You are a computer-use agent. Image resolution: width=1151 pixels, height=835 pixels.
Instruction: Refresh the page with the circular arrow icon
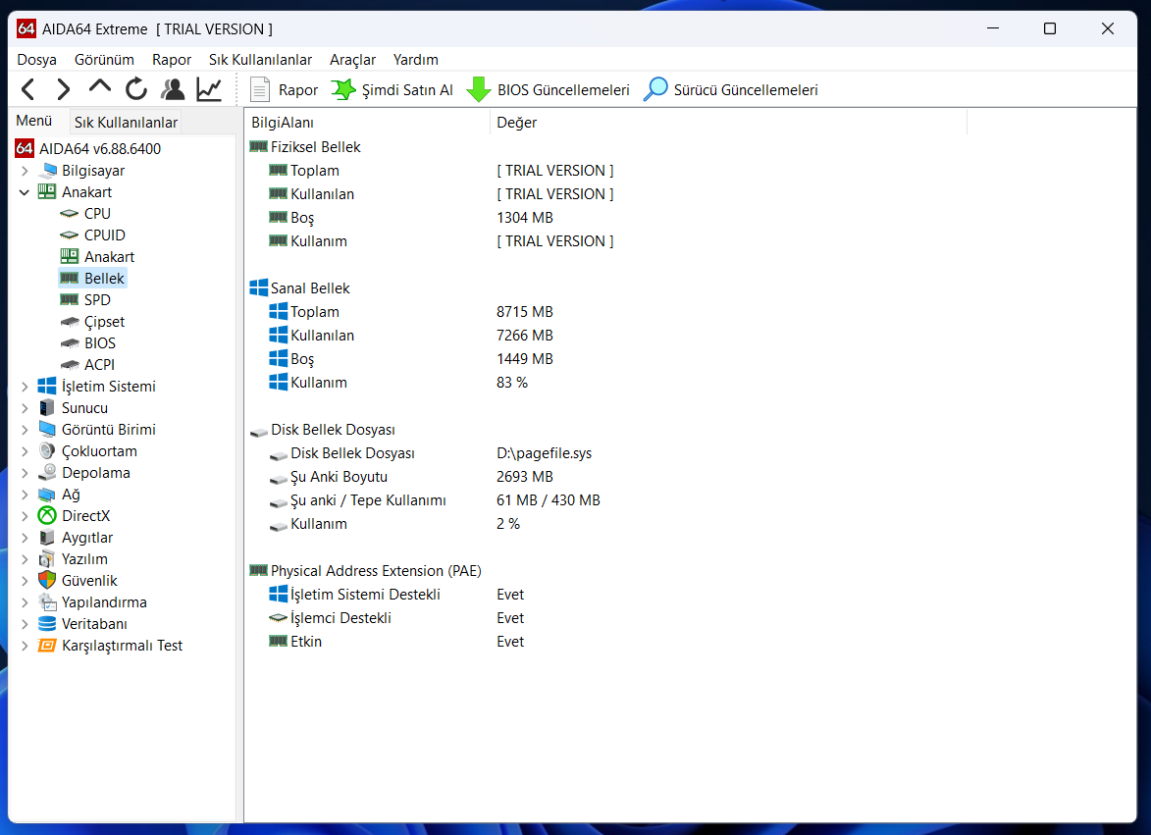(135, 89)
